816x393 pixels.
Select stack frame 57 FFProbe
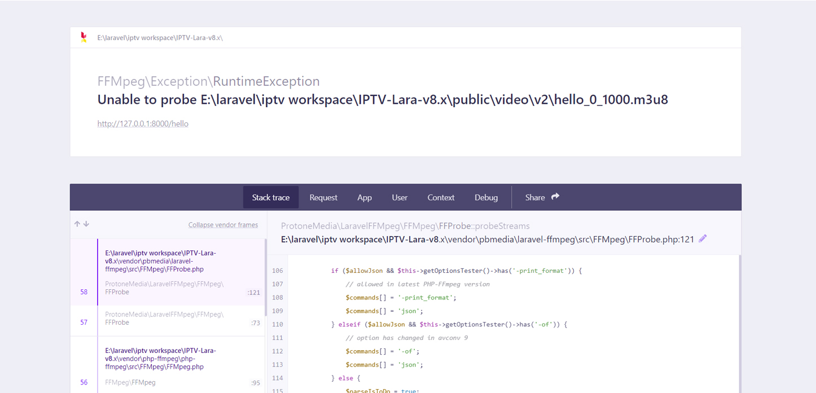click(x=166, y=319)
